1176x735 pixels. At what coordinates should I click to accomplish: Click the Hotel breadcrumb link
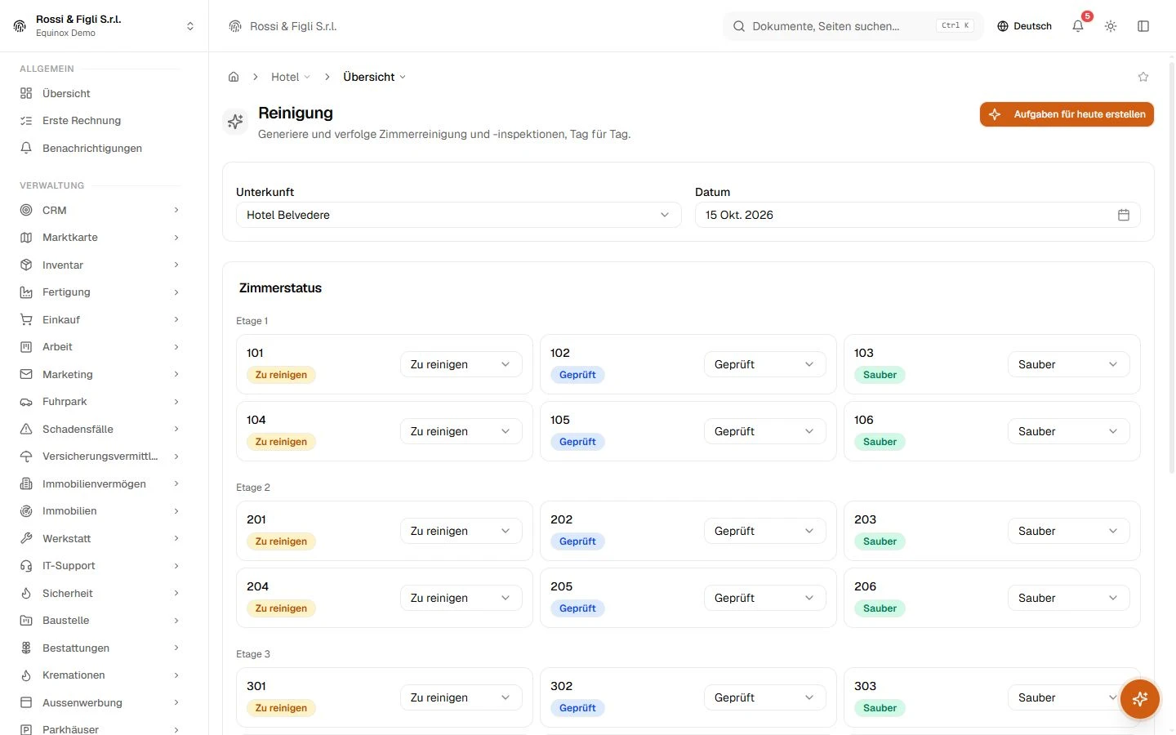pos(291,77)
